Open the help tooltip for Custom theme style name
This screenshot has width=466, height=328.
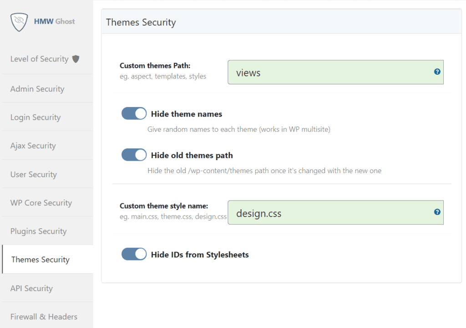pyautogui.click(x=437, y=212)
